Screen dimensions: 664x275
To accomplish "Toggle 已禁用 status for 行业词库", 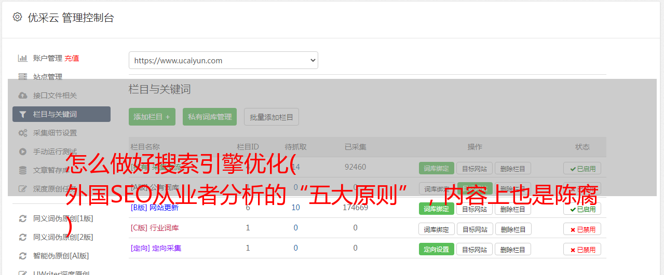I will click(582, 229).
